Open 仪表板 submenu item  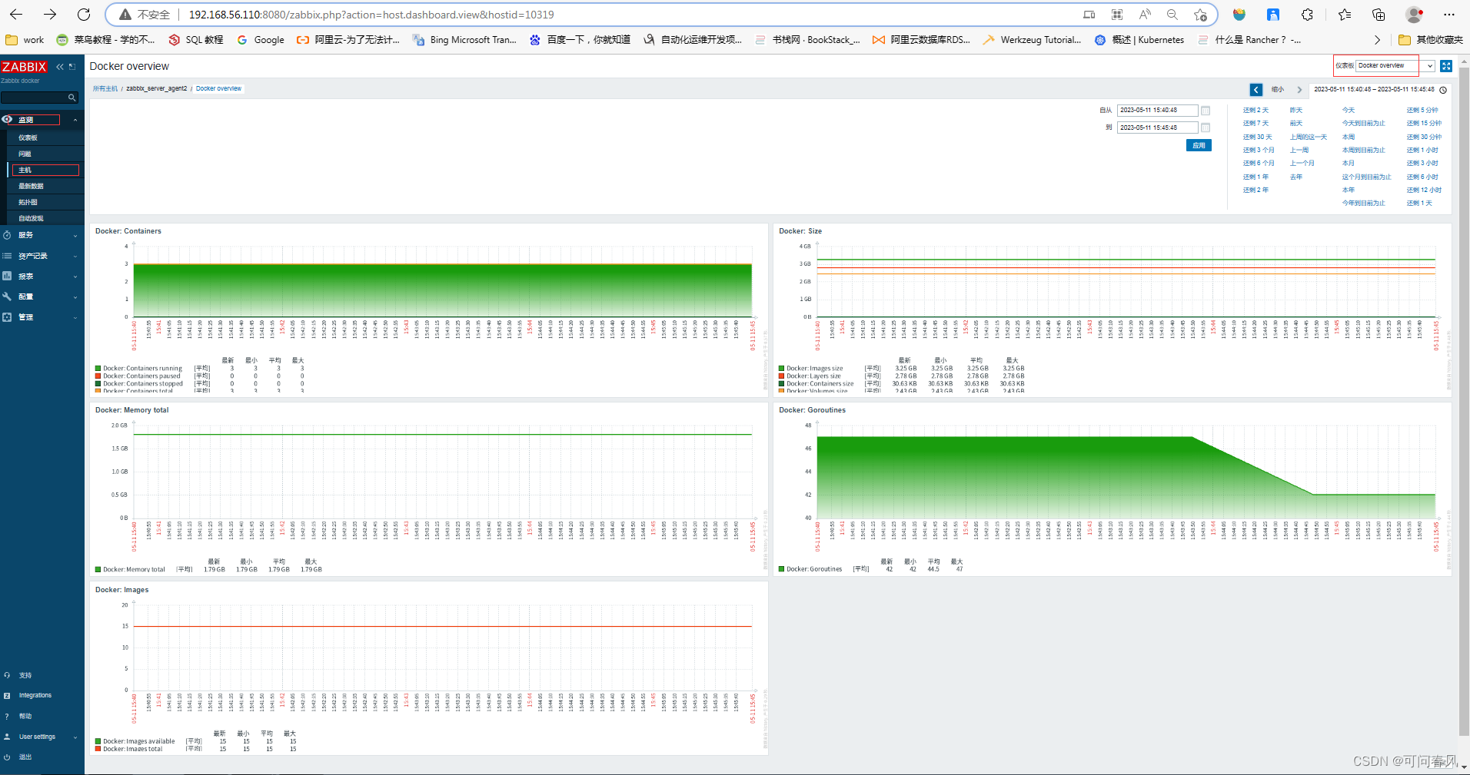pyautogui.click(x=28, y=137)
